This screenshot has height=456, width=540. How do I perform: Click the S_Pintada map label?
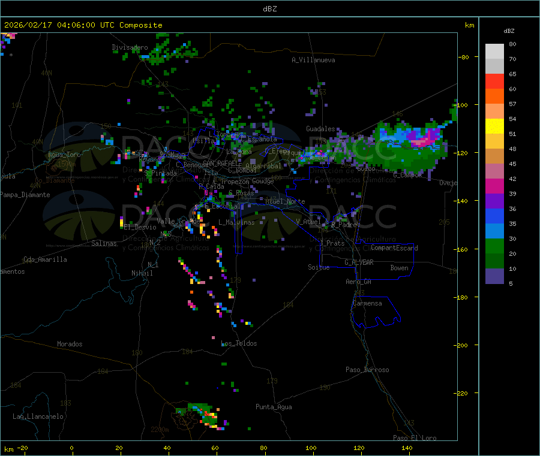pyautogui.click(x=160, y=173)
